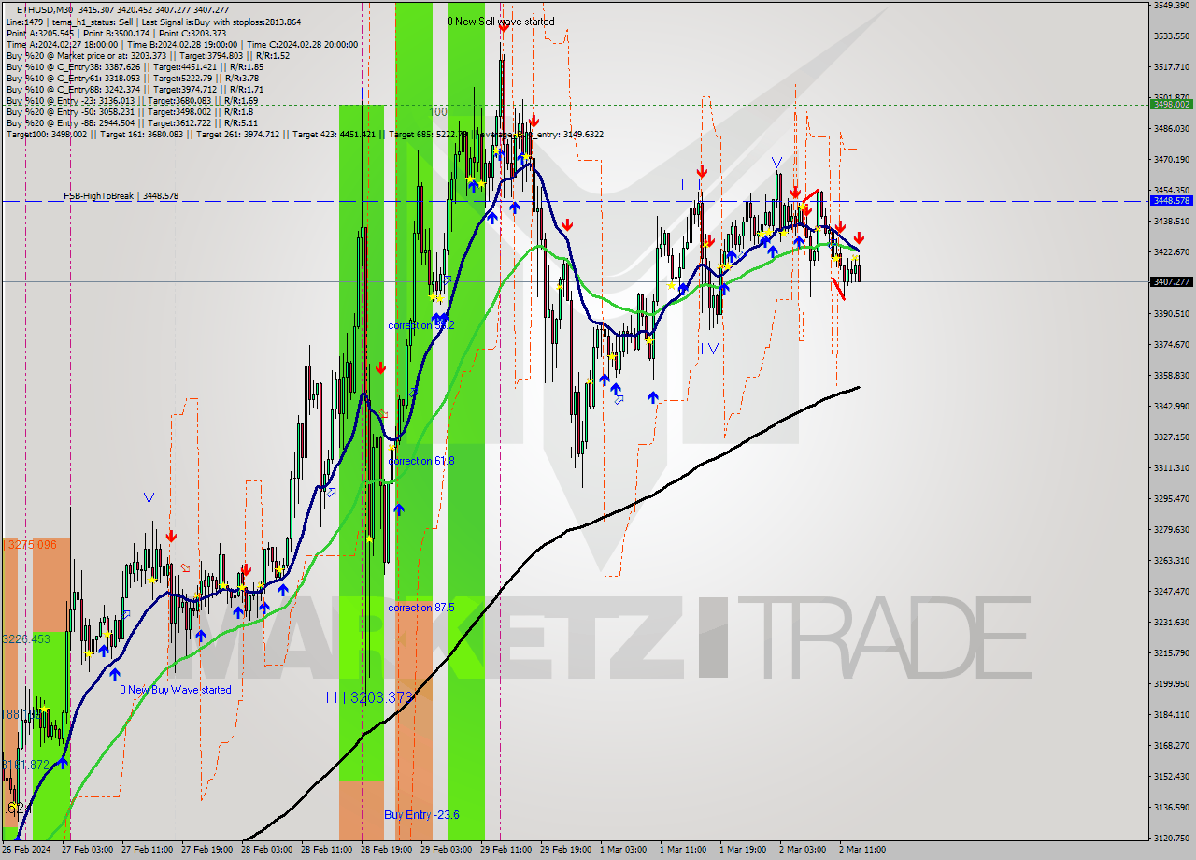This screenshot has width=1196, height=860.
Task: Click the '2 Mar 11:00' time label
Action: [862, 850]
